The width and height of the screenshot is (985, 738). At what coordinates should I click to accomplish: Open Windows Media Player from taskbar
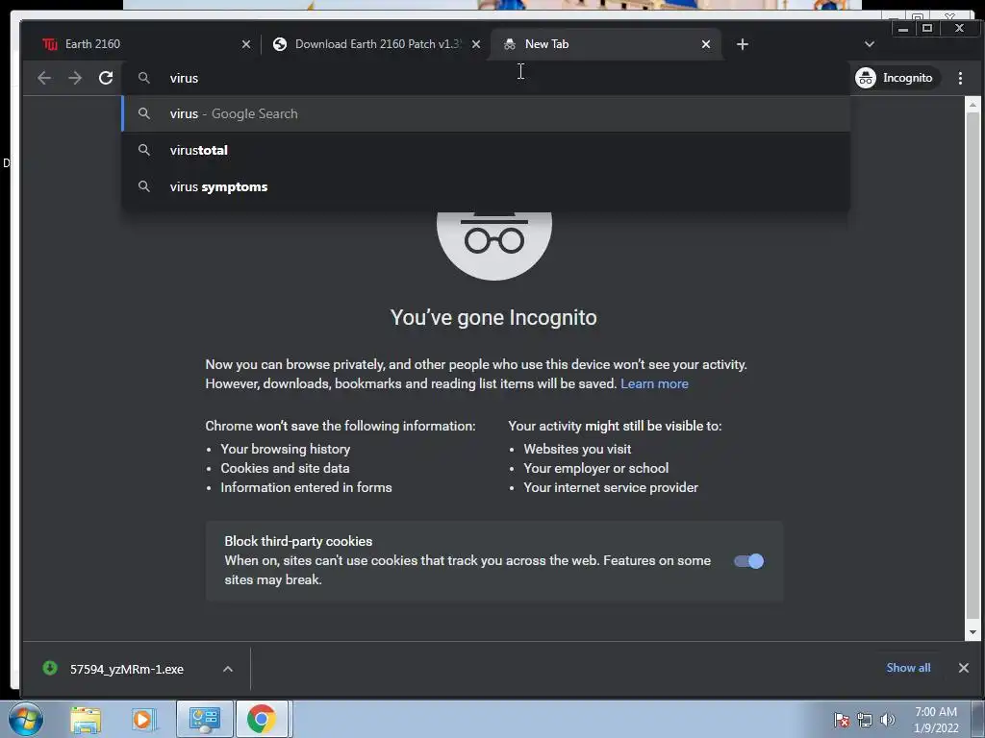[x=143, y=719]
